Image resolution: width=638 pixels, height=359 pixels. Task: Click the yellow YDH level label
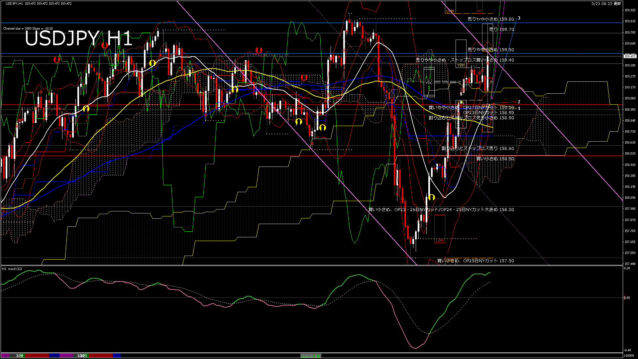pos(461,65)
